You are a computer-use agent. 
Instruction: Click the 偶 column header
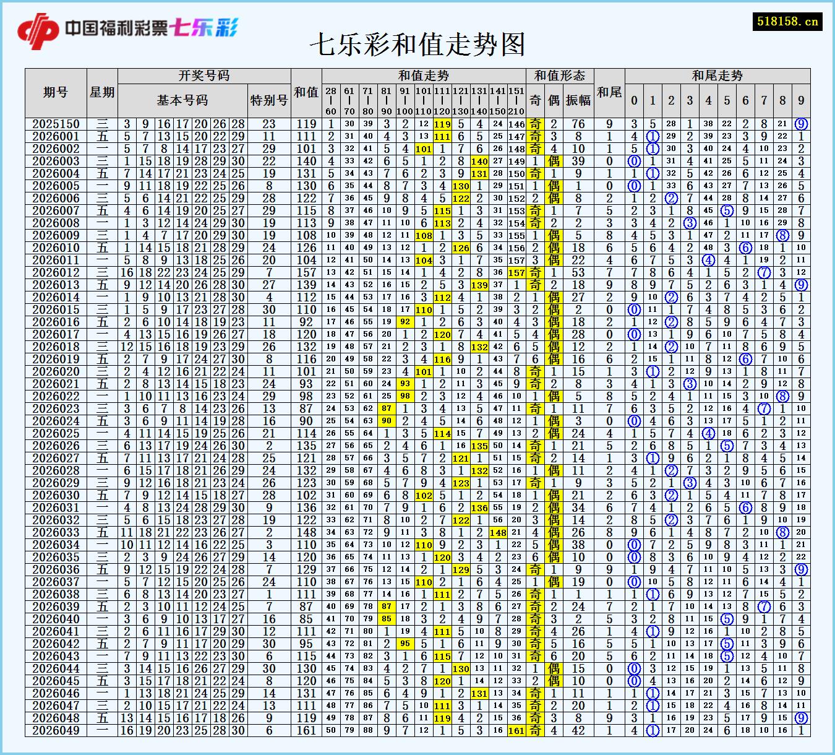tap(554, 101)
